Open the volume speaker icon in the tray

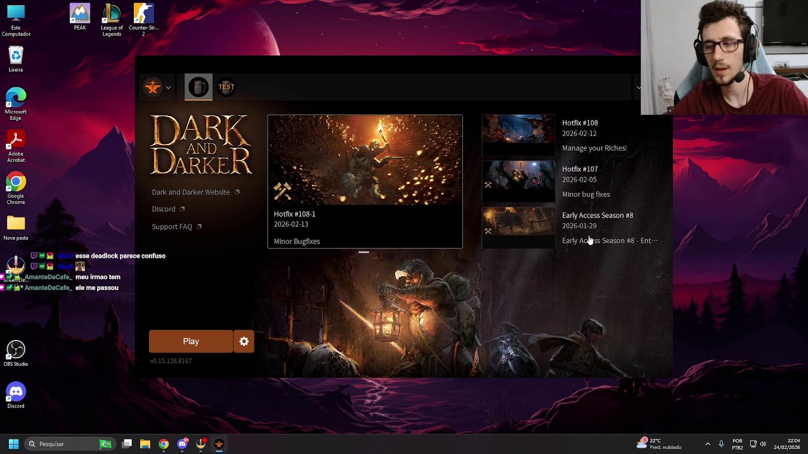tap(763, 444)
